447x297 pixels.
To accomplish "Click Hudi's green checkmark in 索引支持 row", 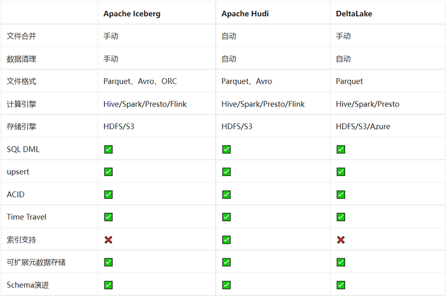I will click(x=227, y=239).
